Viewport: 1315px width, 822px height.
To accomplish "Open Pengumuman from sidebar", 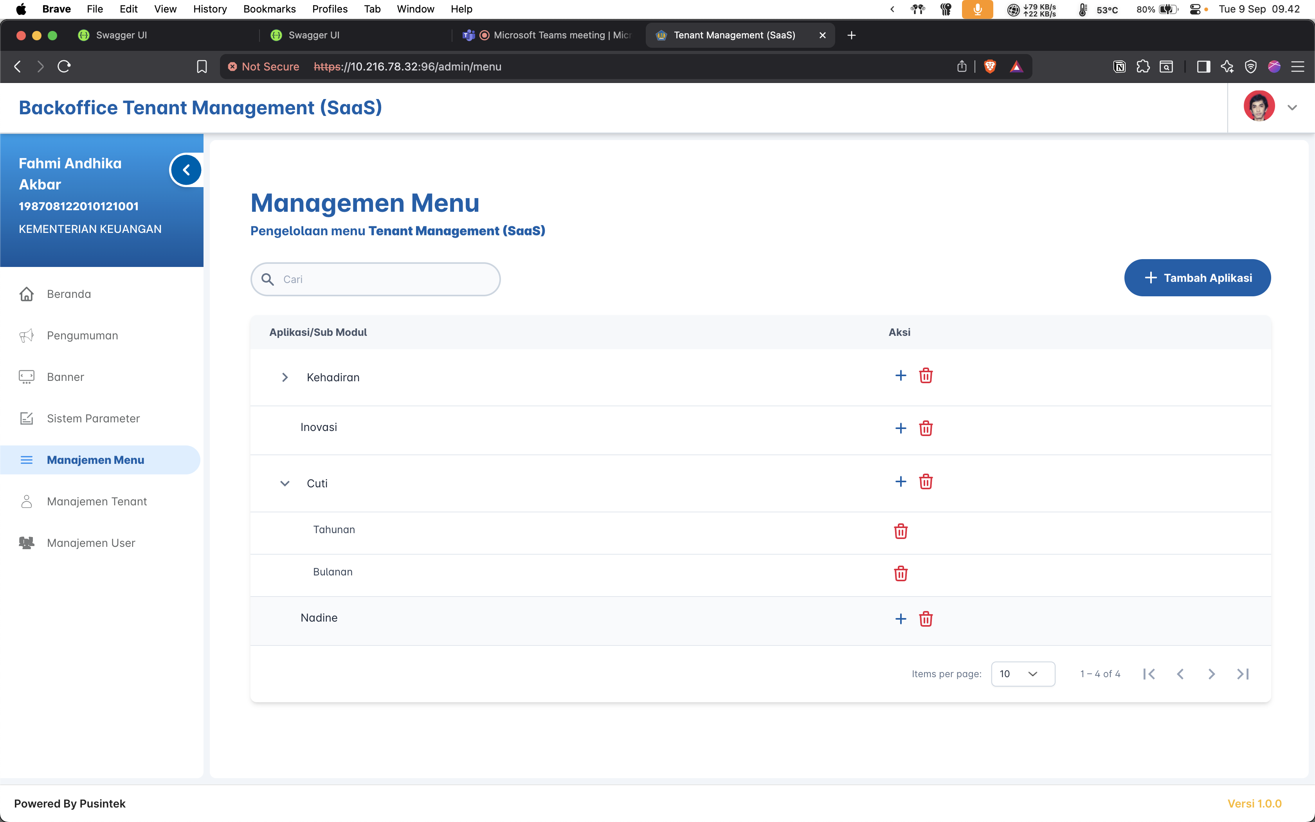I will pyautogui.click(x=82, y=335).
